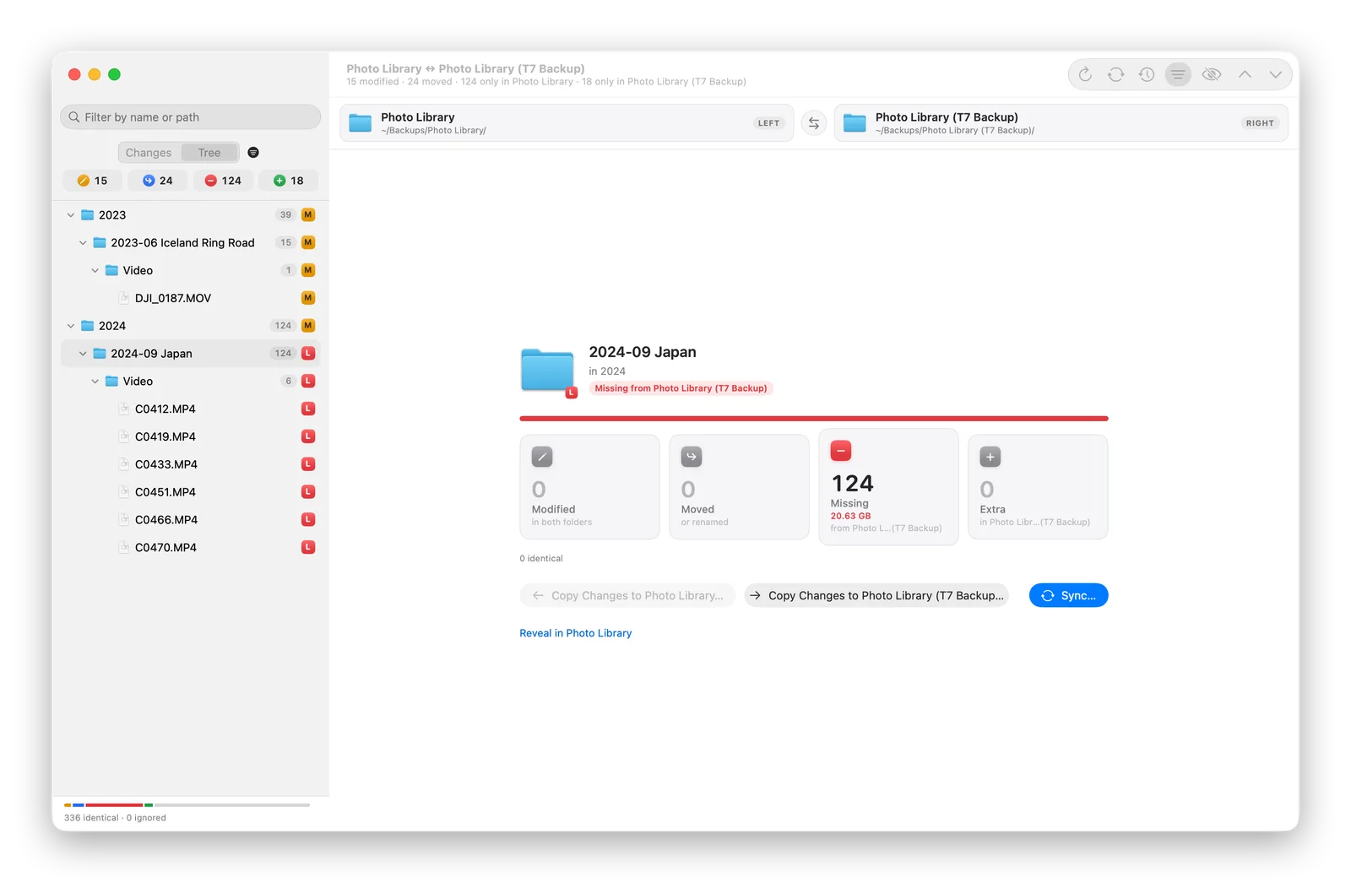Viewport: 1351px width, 883px height.
Task: Toggle the 15 modified filter chip
Action: click(x=92, y=181)
